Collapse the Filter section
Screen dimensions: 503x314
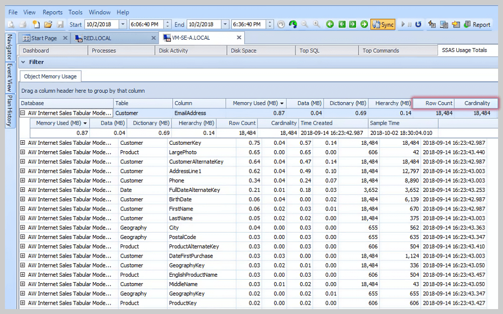(x=23, y=62)
